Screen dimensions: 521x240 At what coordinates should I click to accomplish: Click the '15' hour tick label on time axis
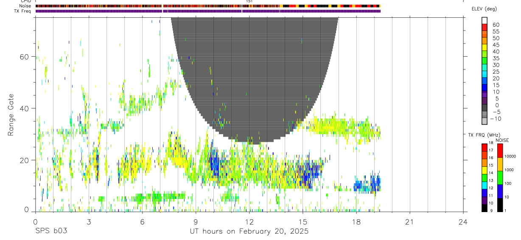tap(303, 222)
